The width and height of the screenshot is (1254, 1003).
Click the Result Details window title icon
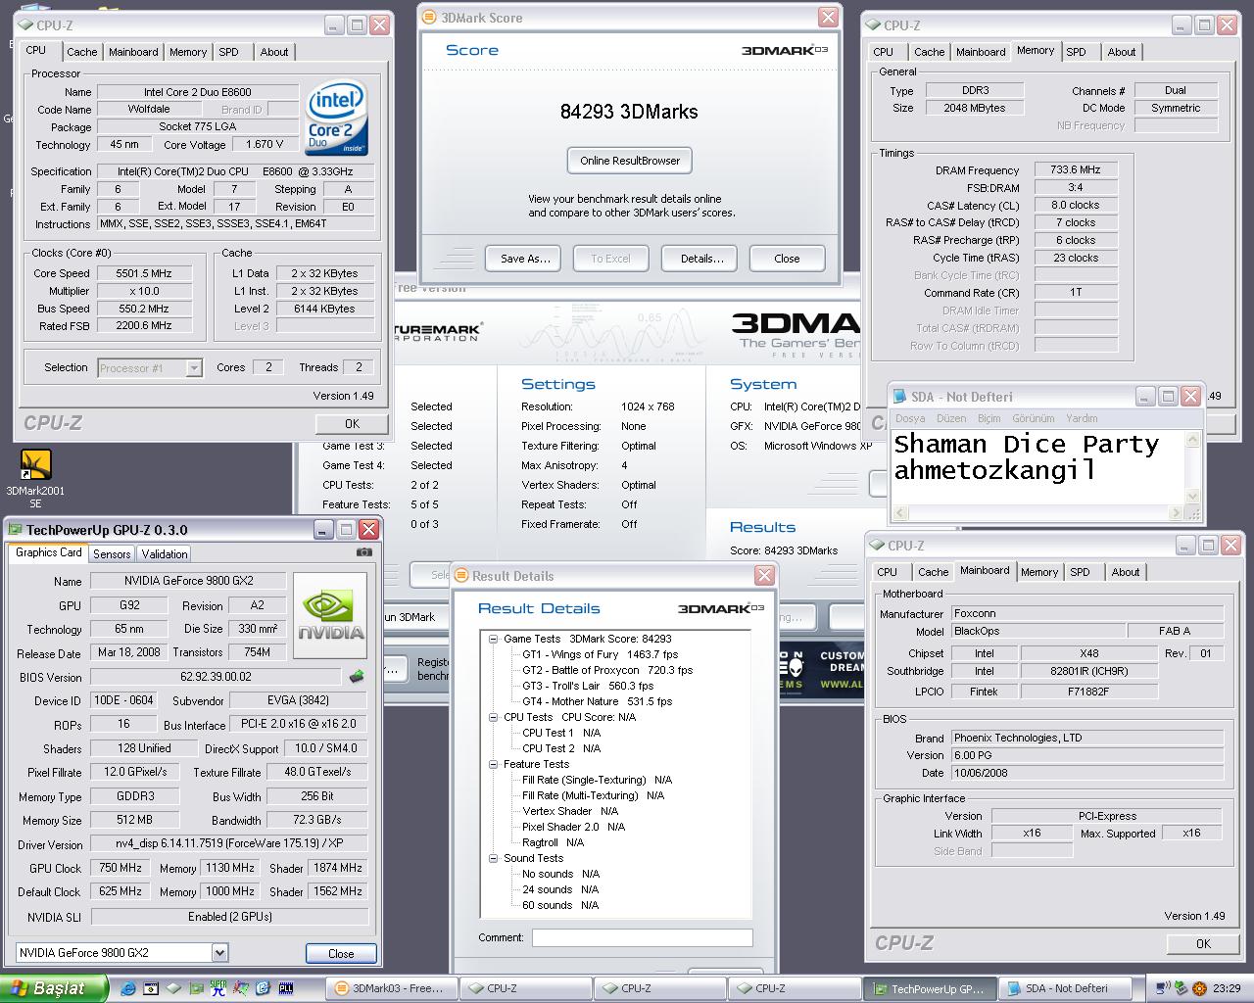461,576
